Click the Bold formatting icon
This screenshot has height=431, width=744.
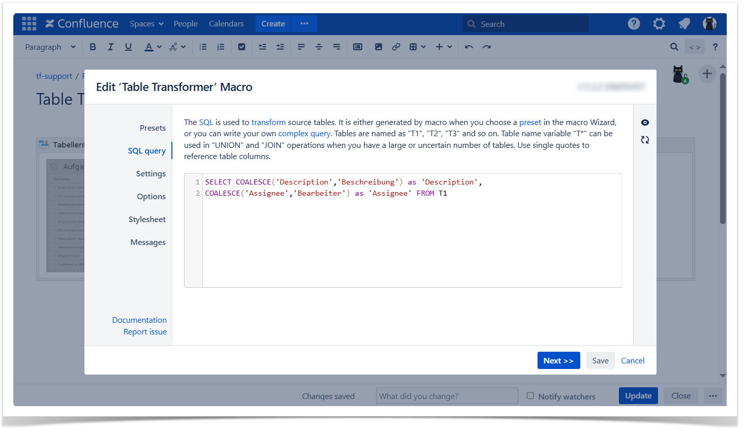[x=93, y=47]
